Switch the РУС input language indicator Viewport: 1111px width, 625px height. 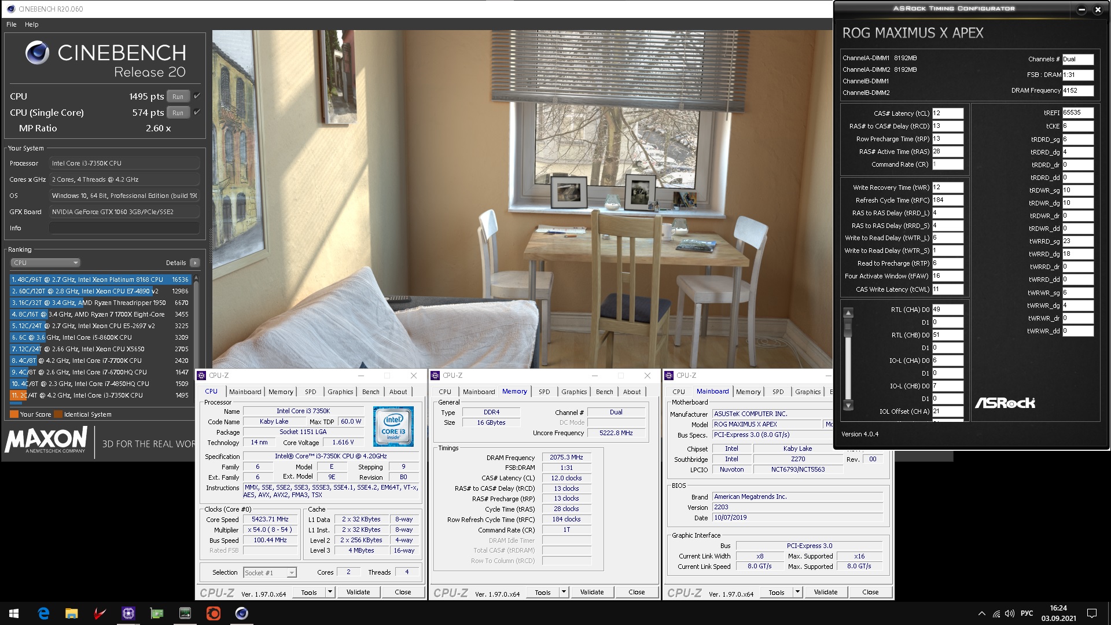pos(1027,613)
